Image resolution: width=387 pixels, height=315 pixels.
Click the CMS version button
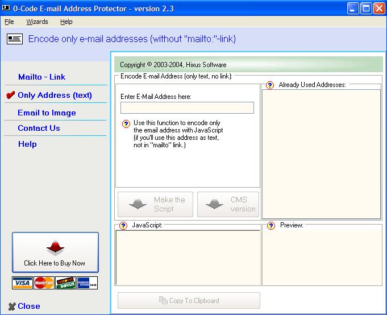[x=228, y=204]
